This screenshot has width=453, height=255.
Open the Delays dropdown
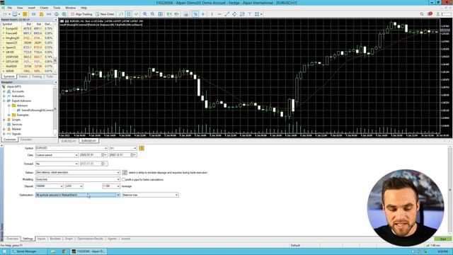118,172
